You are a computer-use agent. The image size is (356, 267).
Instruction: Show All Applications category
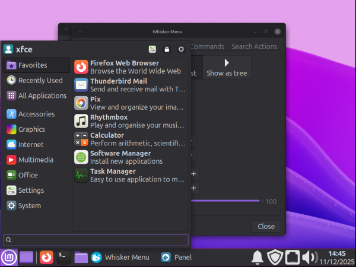point(36,96)
